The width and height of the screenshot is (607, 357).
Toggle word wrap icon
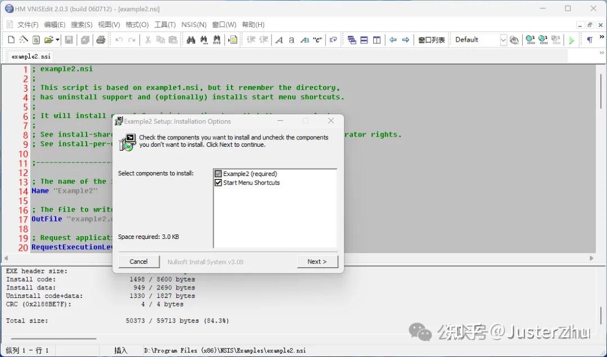point(333,40)
